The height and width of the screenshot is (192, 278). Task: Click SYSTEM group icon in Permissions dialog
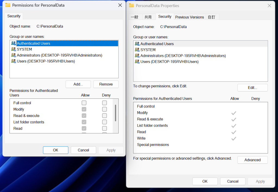pyautogui.click(x=14, y=49)
